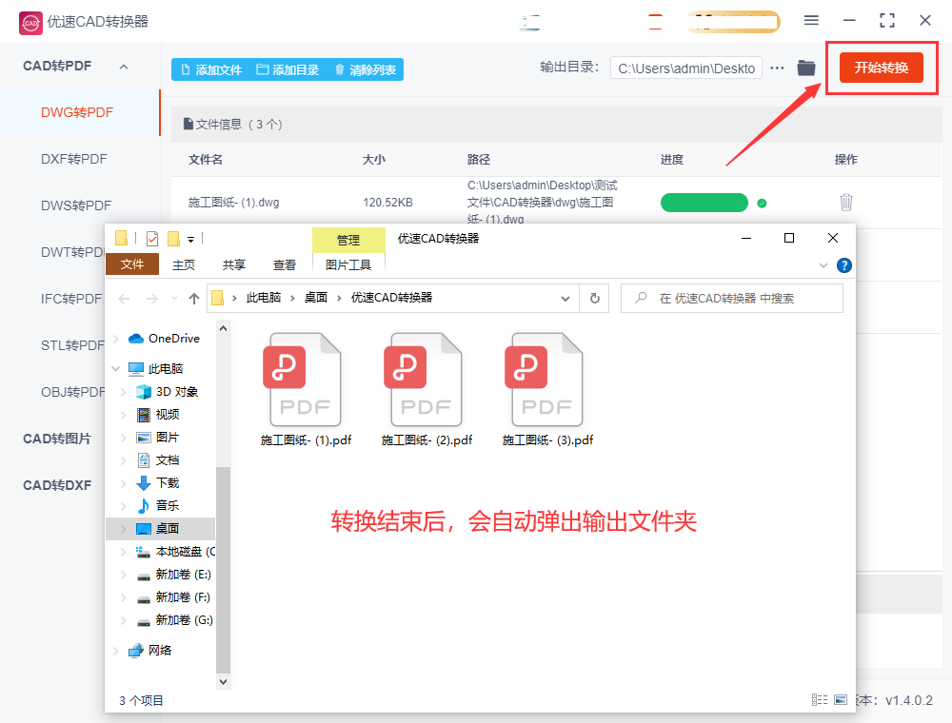The image size is (952, 723).
Task: Click the Explorer up-one-level arrow
Action: click(194, 299)
